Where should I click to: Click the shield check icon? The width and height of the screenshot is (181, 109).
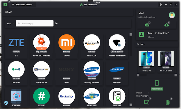coord(6,103)
